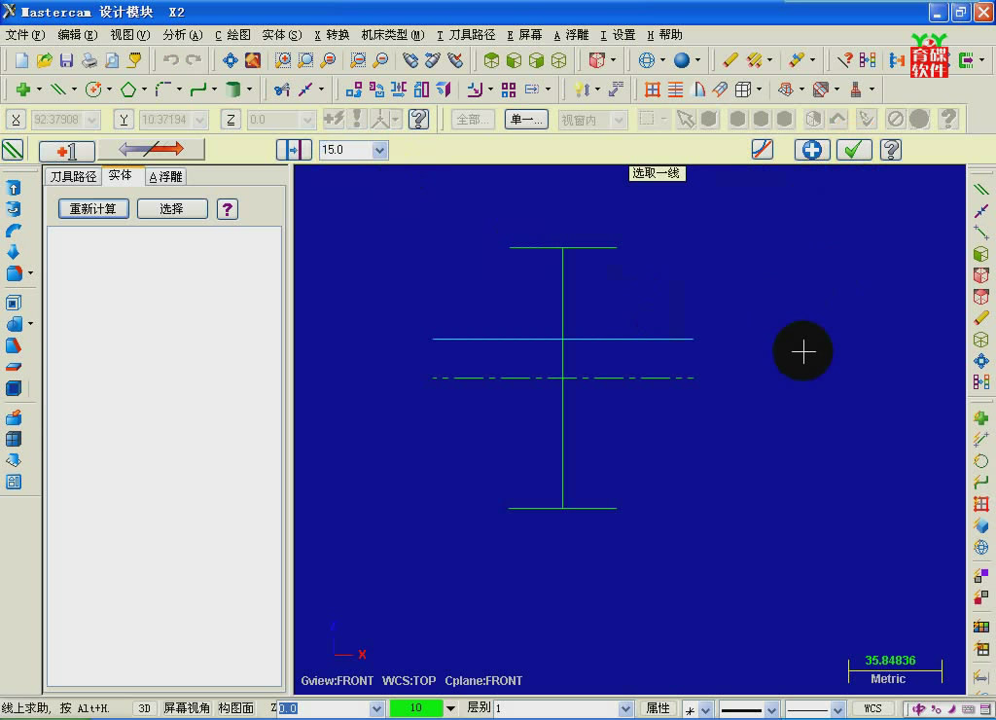Click the 重新计算 button

(93, 209)
